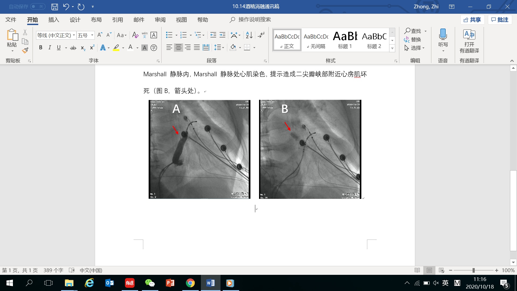
Task: Toggle Bold formatting
Action: coord(41,48)
